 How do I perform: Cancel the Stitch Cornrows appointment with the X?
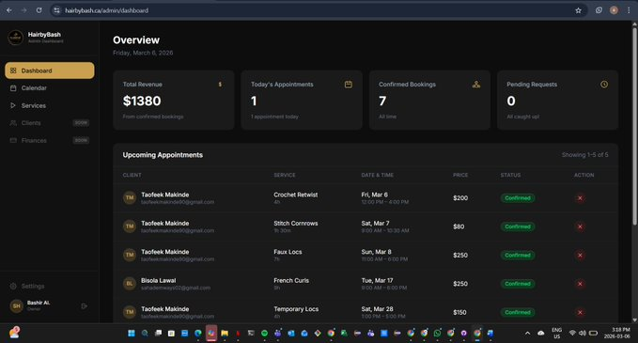pos(581,226)
